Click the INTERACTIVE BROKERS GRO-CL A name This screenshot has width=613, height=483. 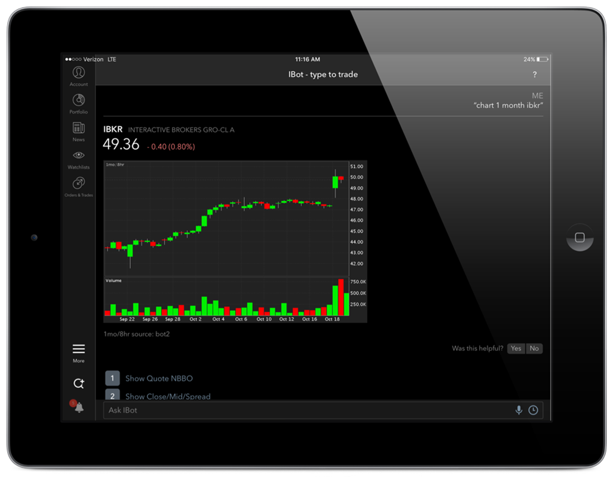(x=182, y=130)
